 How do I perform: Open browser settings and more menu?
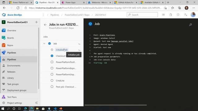(193, 8)
